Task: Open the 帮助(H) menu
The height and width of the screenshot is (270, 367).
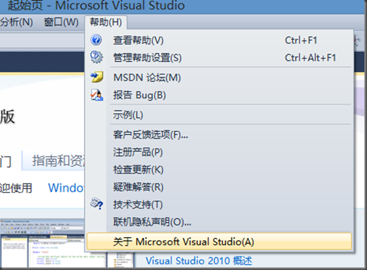Action: click(106, 23)
